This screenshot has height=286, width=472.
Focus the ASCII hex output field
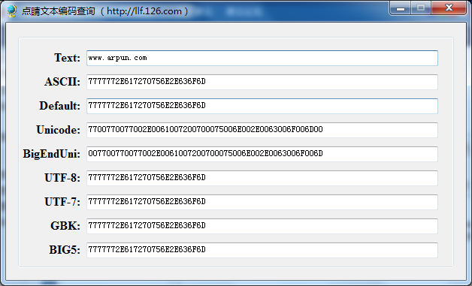(x=262, y=82)
